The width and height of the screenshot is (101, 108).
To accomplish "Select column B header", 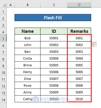I will tap(28, 5).
